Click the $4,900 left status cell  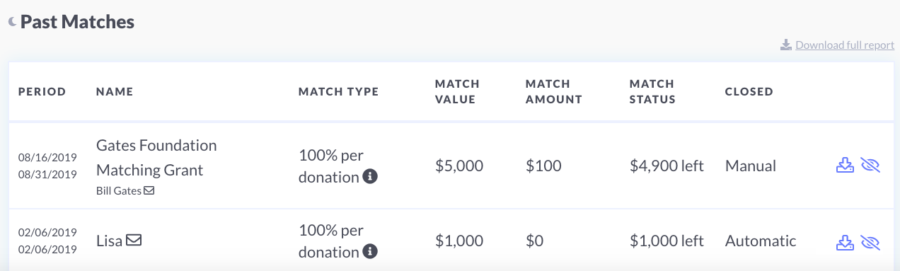click(x=667, y=166)
